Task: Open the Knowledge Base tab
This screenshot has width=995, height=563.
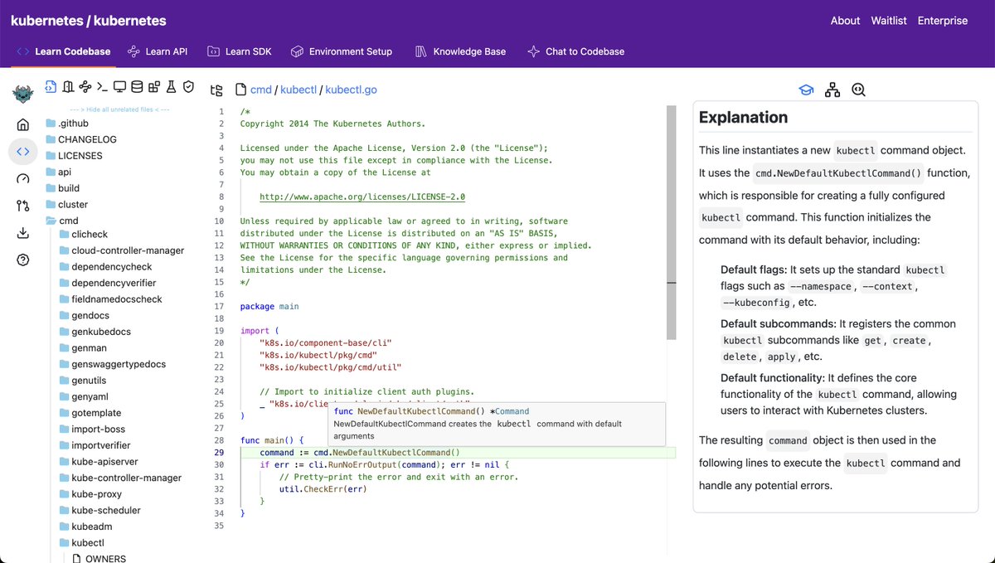Action: [x=460, y=51]
